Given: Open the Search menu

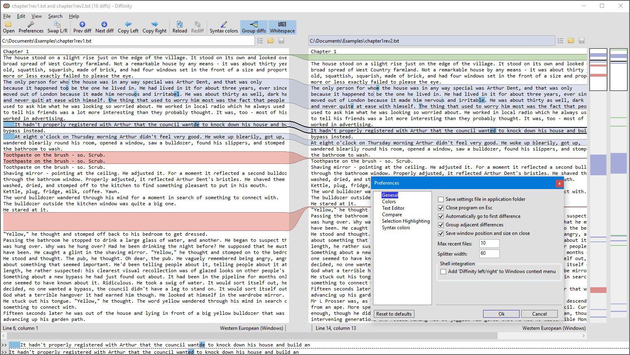Looking at the screenshot, I should [55, 16].
